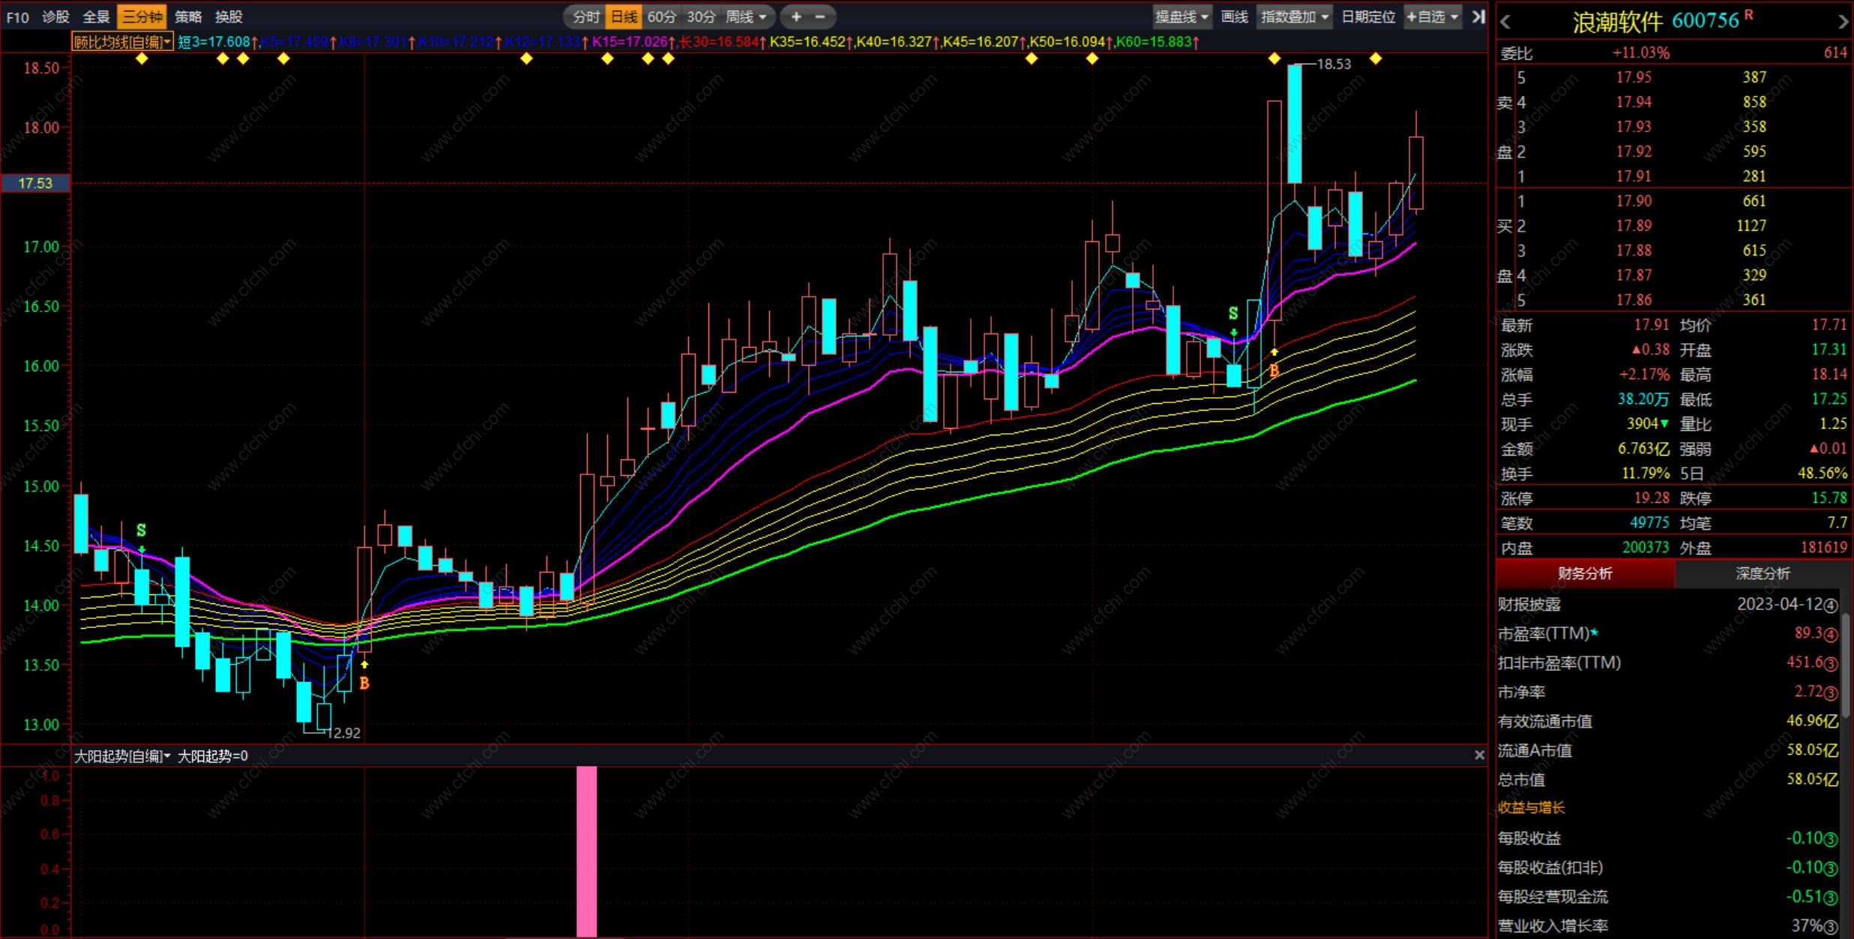
Task: Click the green S sell signal near 14.50
Action: [141, 531]
